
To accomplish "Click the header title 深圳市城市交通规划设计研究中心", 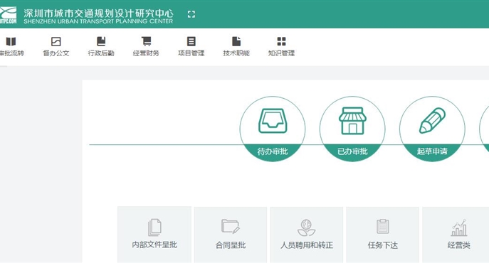I will (x=98, y=13).
